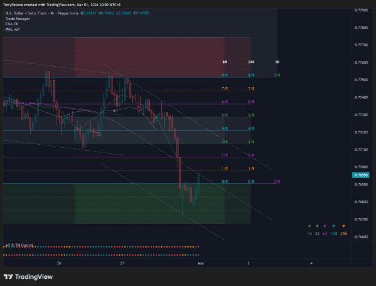The width and height of the screenshot is (376, 286).
Task: Click the 60 timeframe column header
Action: [x=224, y=62]
